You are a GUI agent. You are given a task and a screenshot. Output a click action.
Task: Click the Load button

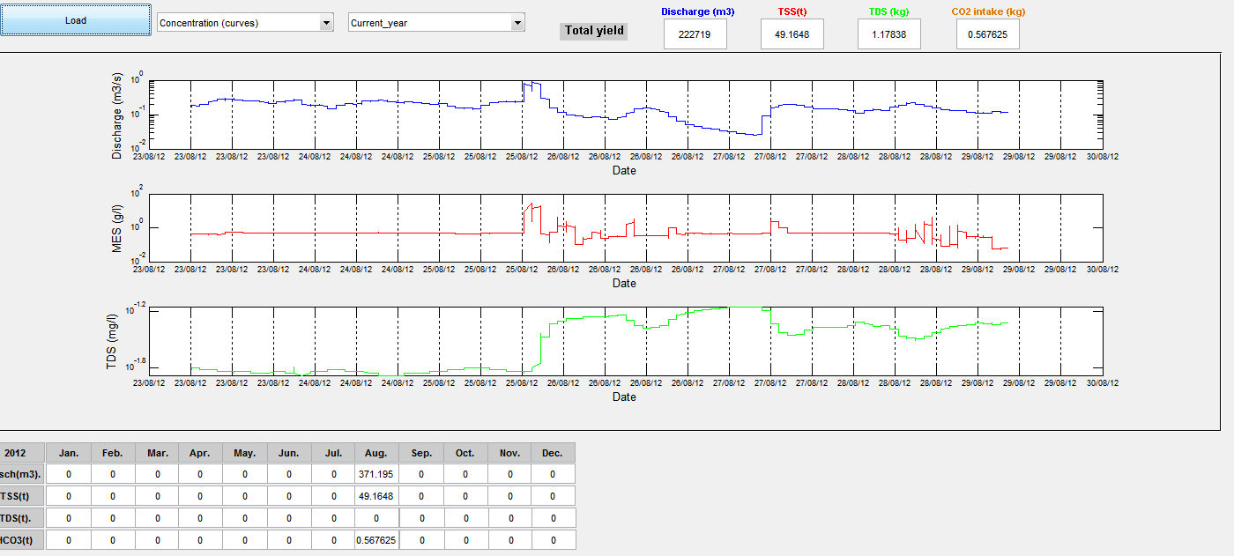click(76, 20)
